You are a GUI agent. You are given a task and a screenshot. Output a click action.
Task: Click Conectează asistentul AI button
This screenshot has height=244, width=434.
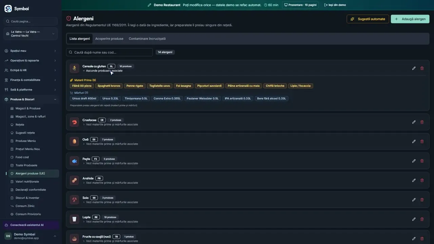click(x=31, y=225)
